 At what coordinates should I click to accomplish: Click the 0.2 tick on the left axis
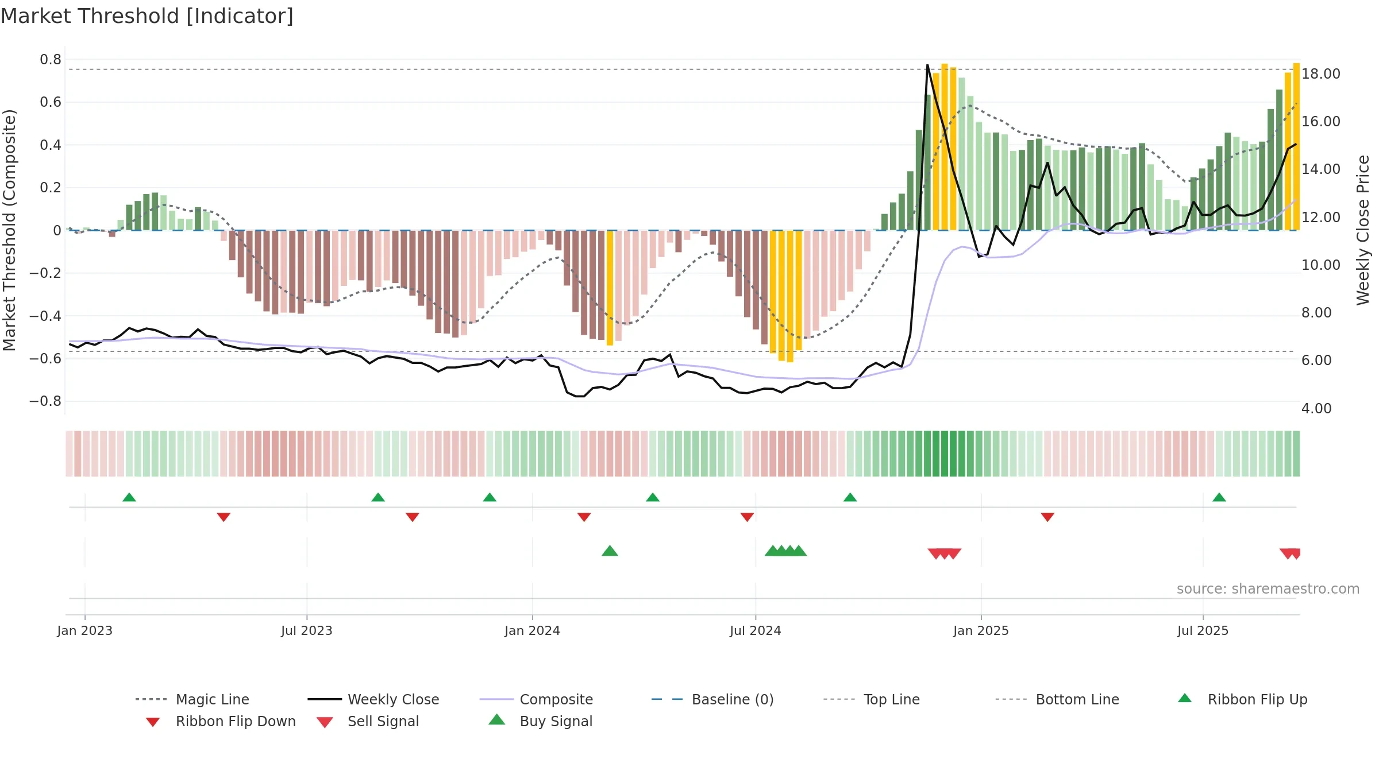point(51,188)
